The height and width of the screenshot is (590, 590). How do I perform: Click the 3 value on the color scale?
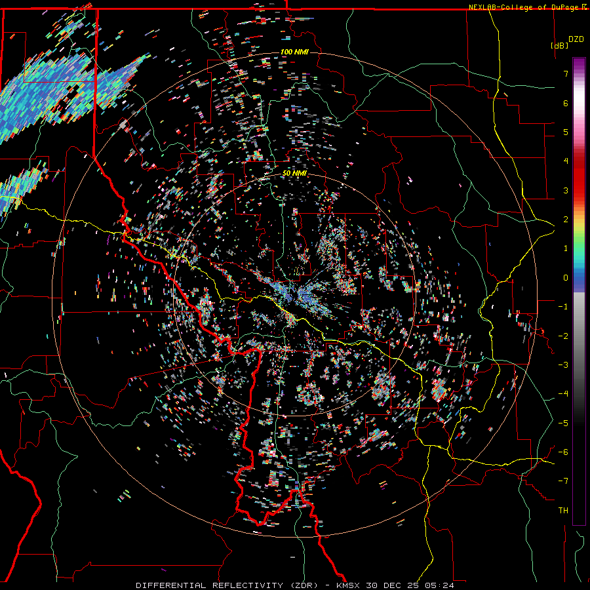pyautogui.click(x=566, y=190)
